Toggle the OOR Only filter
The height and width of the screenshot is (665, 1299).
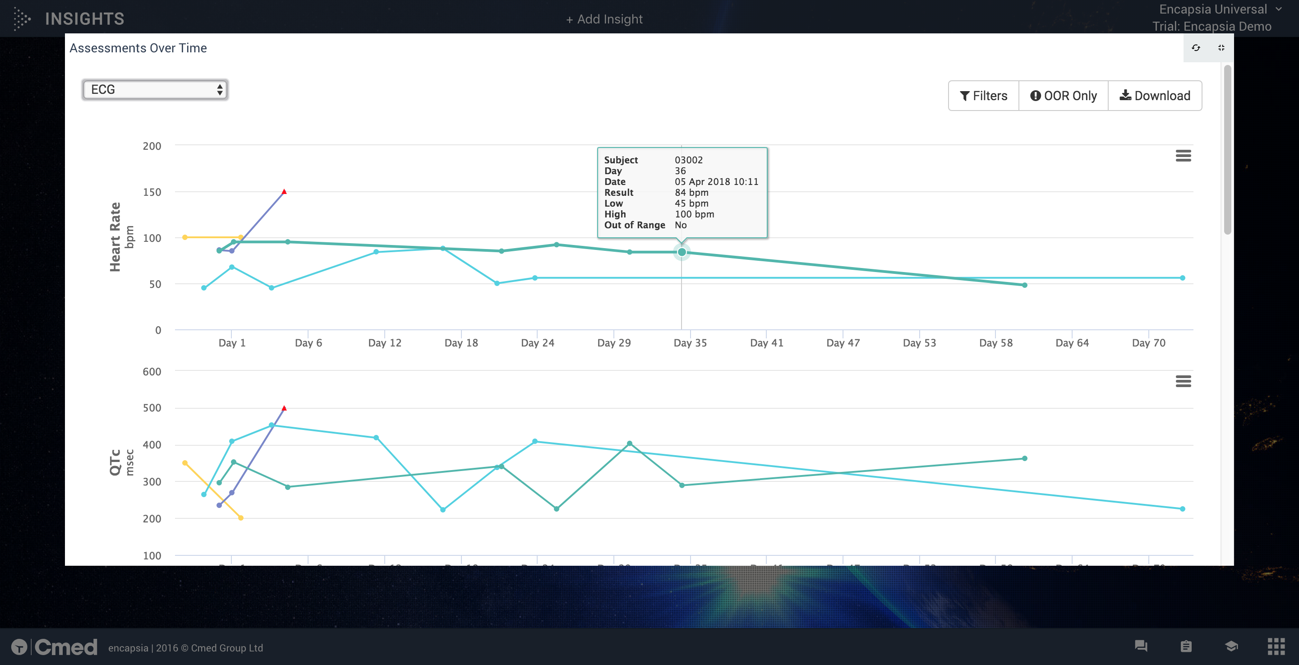tap(1063, 96)
